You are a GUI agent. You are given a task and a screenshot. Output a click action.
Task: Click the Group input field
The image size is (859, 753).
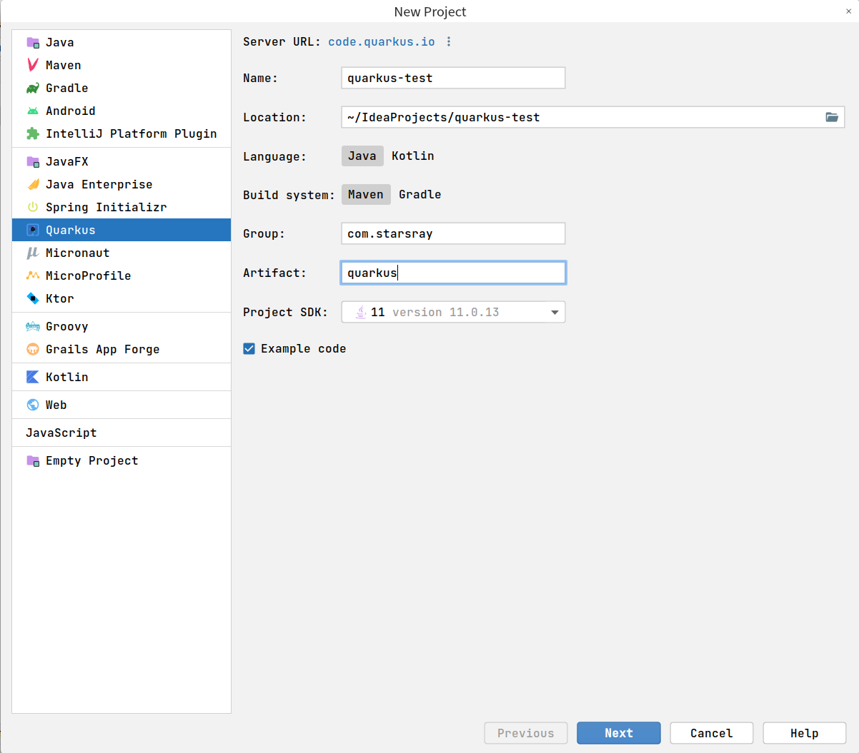click(x=453, y=233)
